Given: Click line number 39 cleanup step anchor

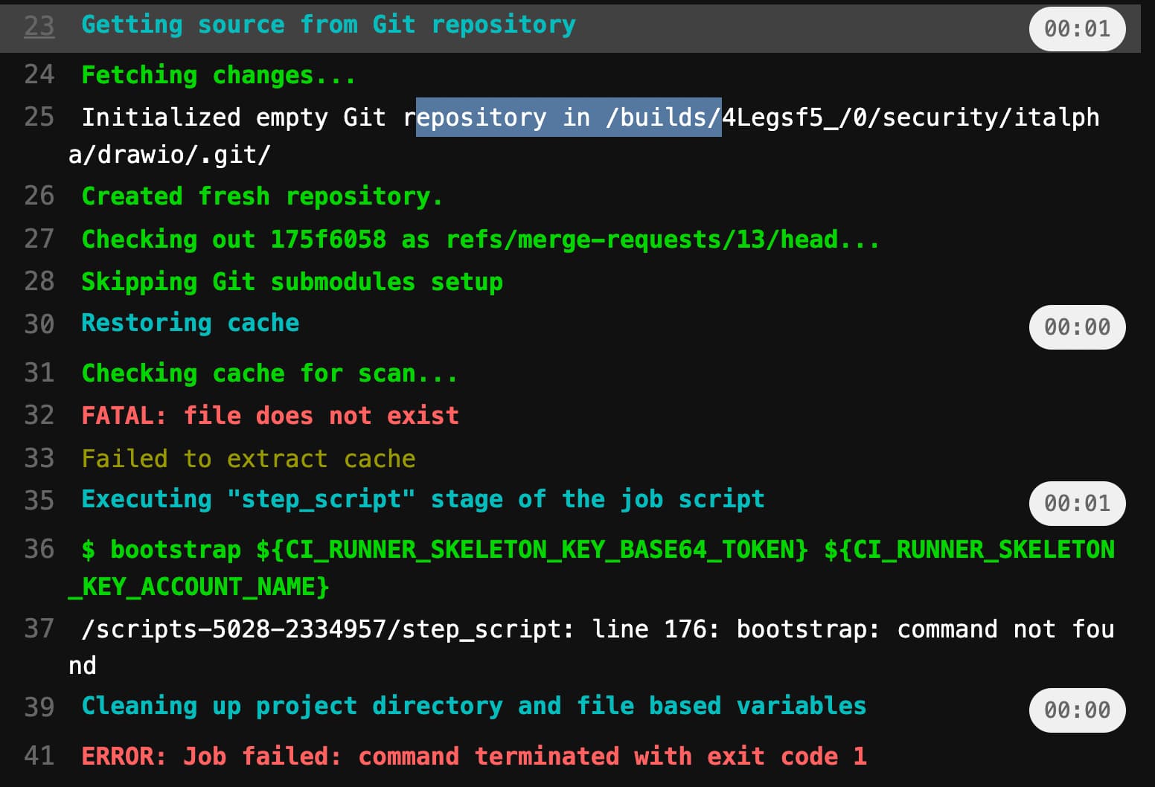Looking at the screenshot, I should (38, 706).
